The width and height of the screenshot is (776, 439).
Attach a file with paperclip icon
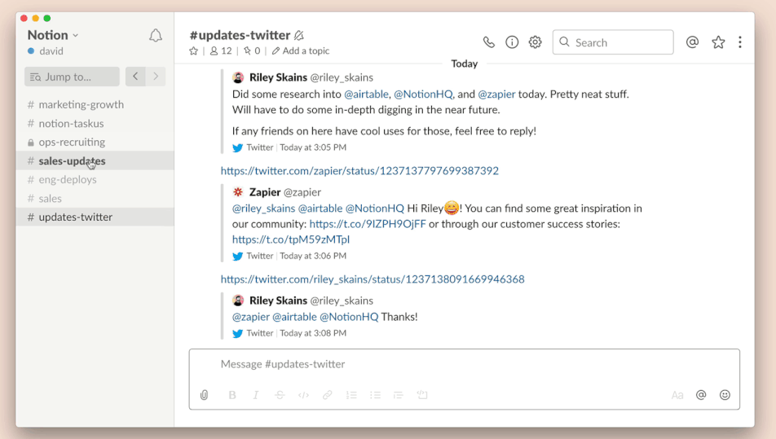(204, 395)
